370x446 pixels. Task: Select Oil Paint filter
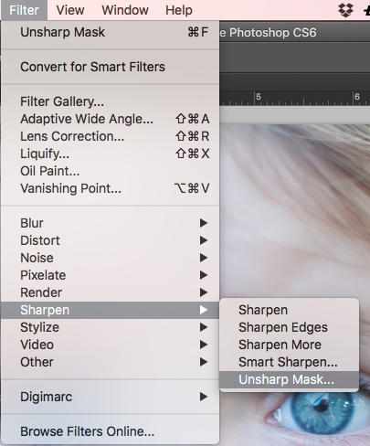[x=110, y=171]
